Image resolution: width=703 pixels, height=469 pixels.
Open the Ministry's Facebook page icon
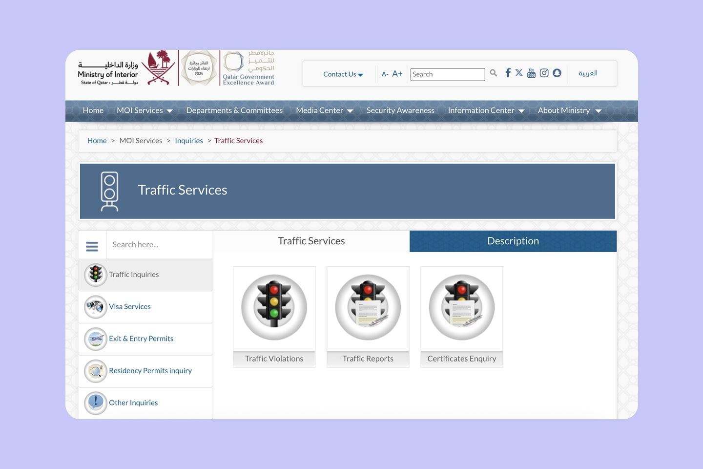508,73
